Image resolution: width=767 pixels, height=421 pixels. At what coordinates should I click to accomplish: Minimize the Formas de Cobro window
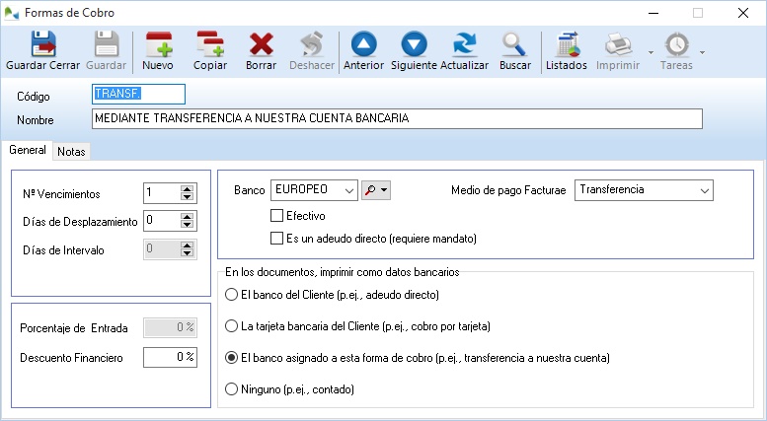point(653,13)
